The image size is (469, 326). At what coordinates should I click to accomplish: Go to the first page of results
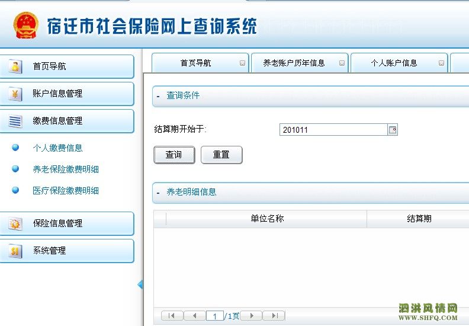pyautogui.click(x=172, y=315)
